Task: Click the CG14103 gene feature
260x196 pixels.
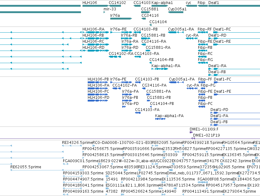Action: 137,6
